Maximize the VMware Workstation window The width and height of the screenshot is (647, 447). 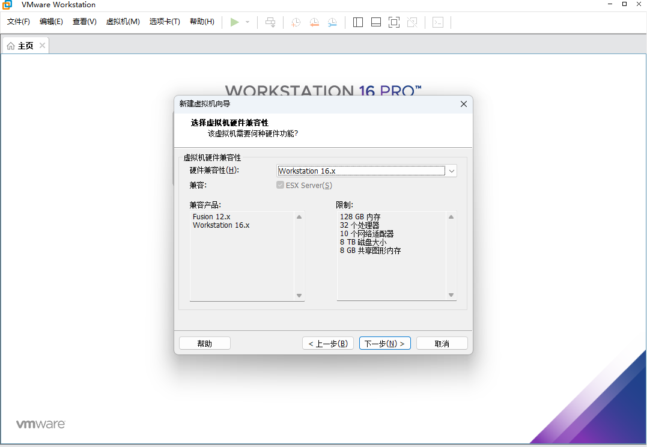[624, 4]
